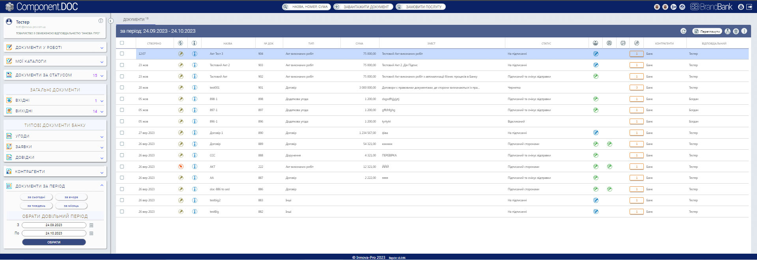Expand the Контрагенти sidebar section

coord(55,172)
